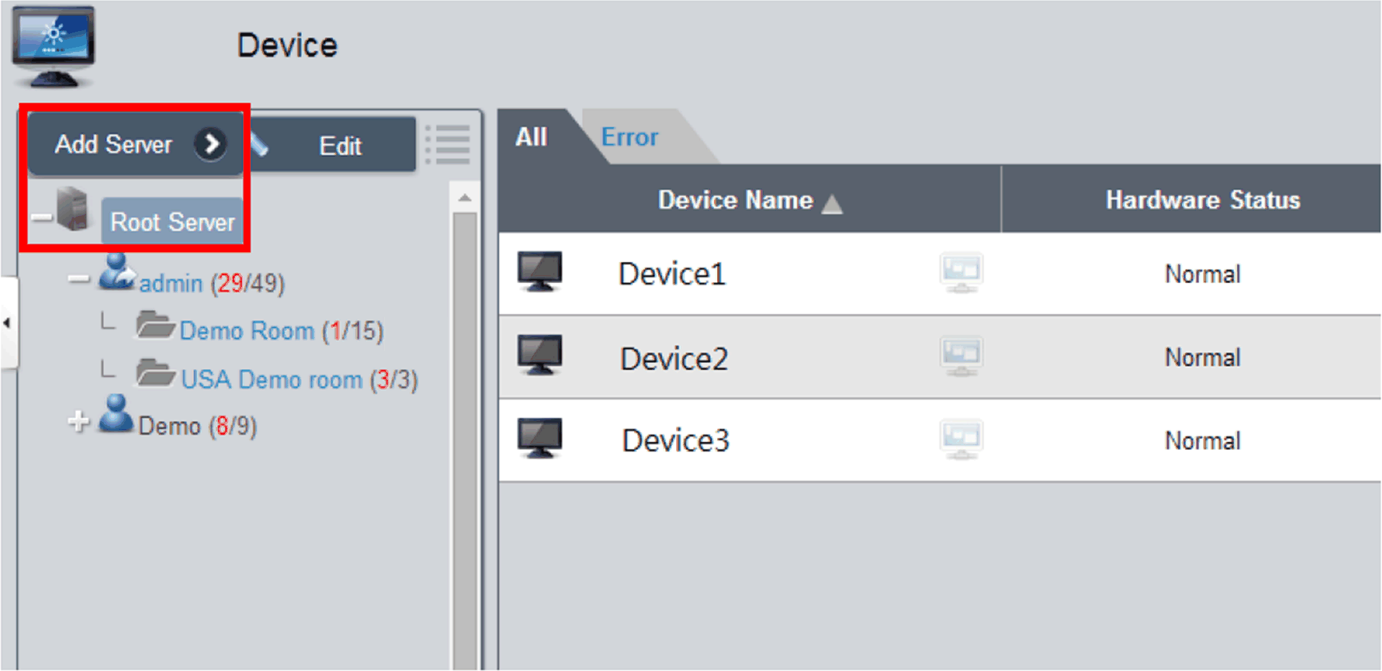Collapse the admin group node
The width and height of the screenshot is (1382, 671).
(78, 279)
